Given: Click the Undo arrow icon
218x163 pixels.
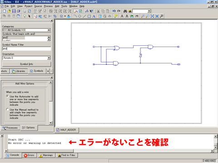Looking at the screenshot, I should (114, 11).
